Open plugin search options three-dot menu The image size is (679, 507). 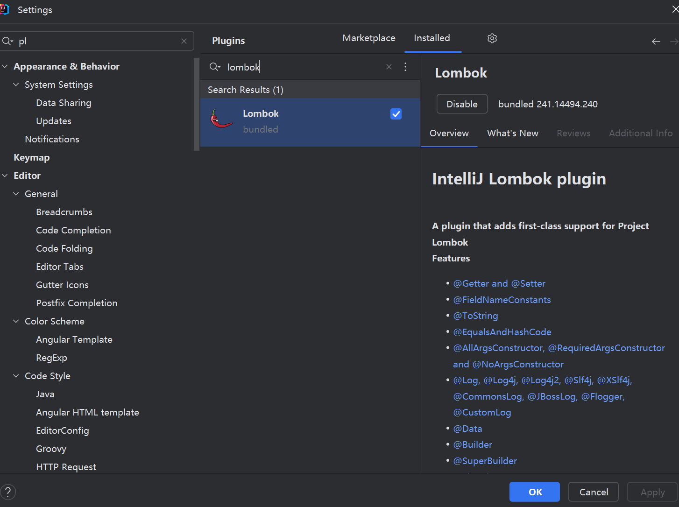click(405, 67)
